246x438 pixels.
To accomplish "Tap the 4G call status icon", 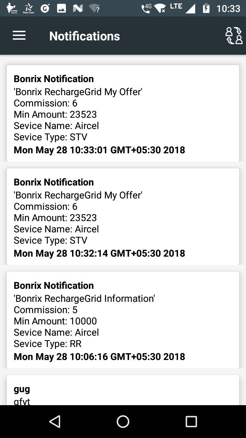I will coord(147,8).
